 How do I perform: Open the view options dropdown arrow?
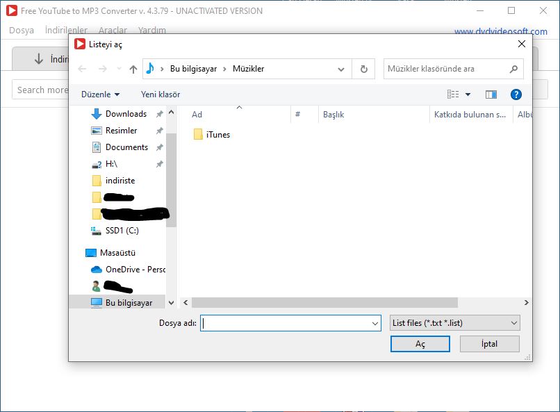(468, 94)
